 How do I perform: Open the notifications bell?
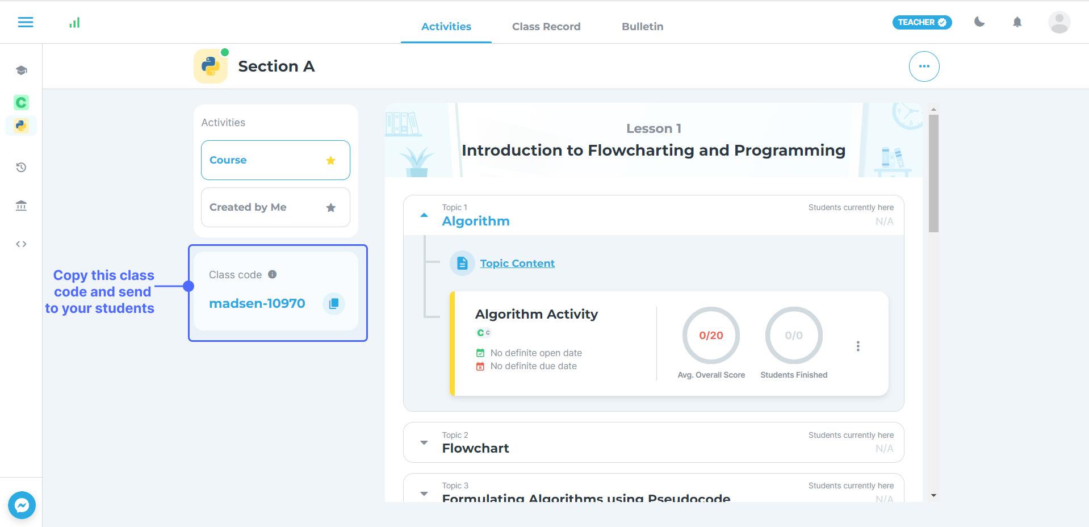[x=1017, y=22]
